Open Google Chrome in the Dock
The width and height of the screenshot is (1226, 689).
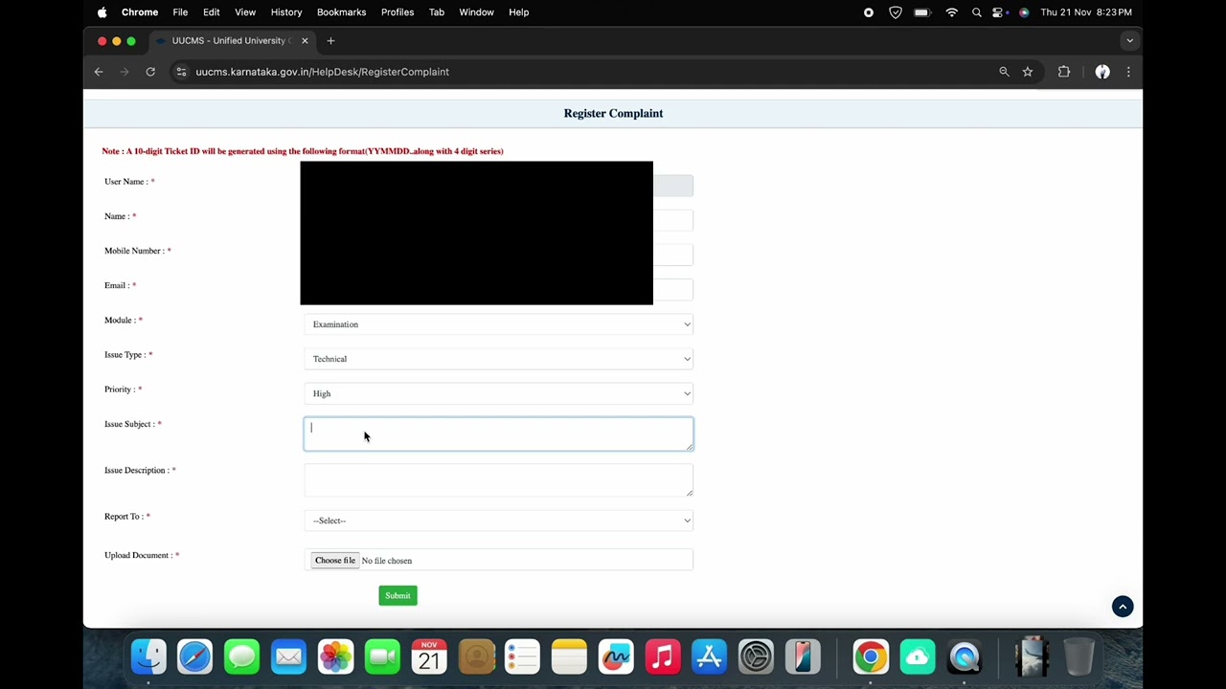point(871,657)
